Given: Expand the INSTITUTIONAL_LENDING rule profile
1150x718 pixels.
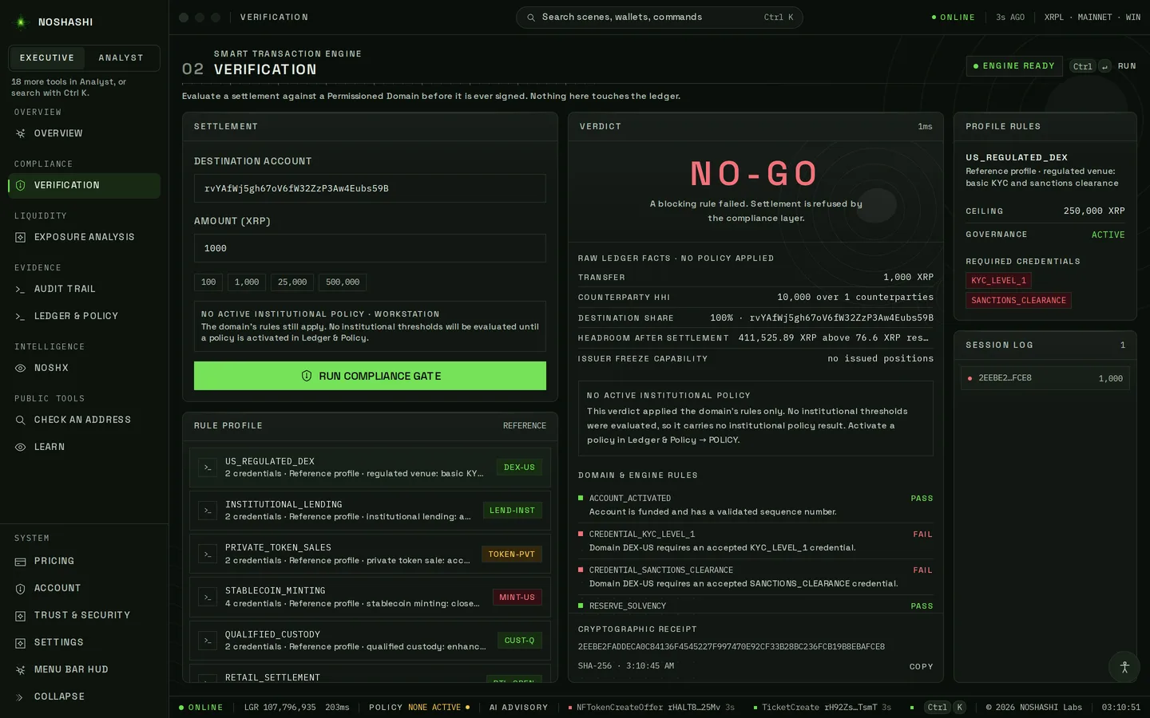Looking at the screenshot, I should point(370,511).
